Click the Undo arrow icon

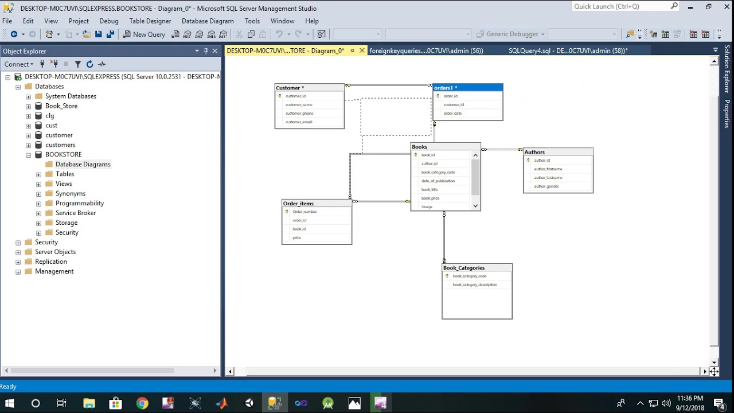pos(279,34)
